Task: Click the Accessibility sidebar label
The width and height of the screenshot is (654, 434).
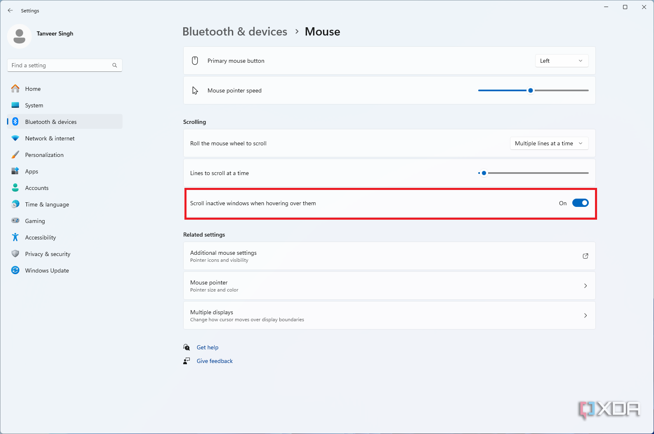Action: [40, 237]
